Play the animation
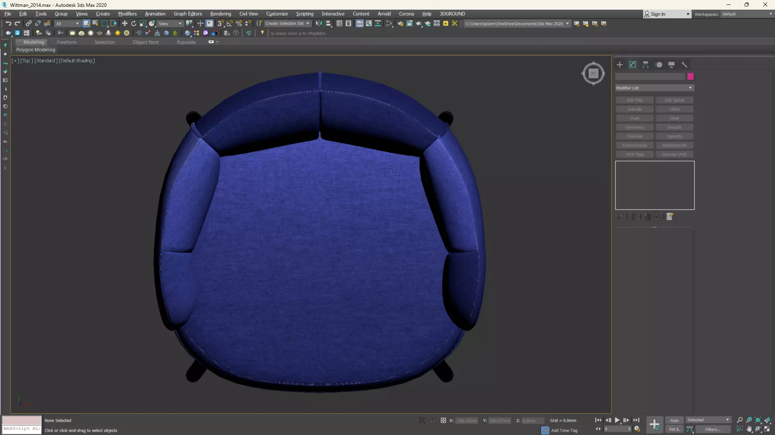This screenshot has height=435, width=775. point(617,420)
